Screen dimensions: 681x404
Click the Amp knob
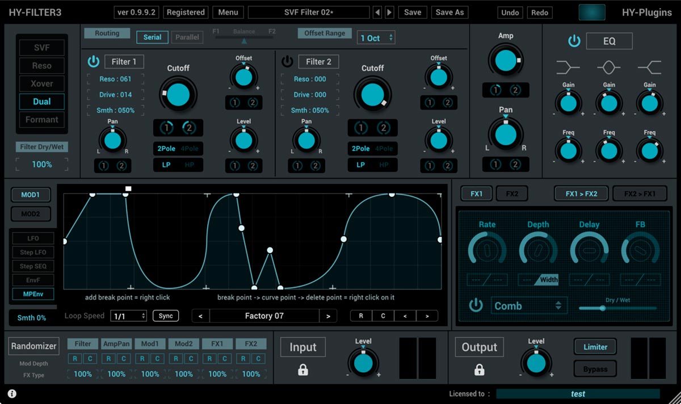pyautogui.click(x=506, y=60)
